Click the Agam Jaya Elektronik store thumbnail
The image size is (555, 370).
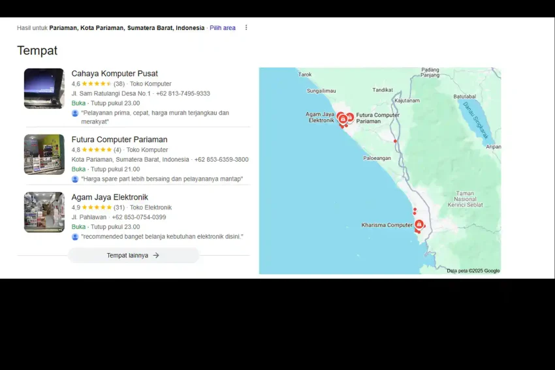tap(44, 212)
